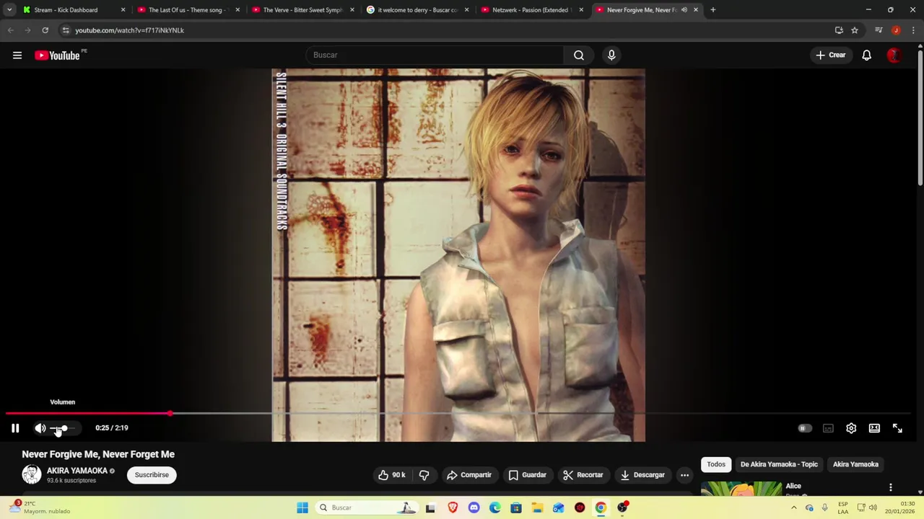Dislike the video
Image resolution: width=924 pixels, height=519 pixels.
424,475
